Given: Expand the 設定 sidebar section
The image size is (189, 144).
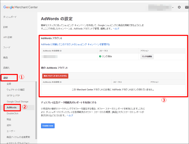Looking at the screenshot, I should click(6, 78).
